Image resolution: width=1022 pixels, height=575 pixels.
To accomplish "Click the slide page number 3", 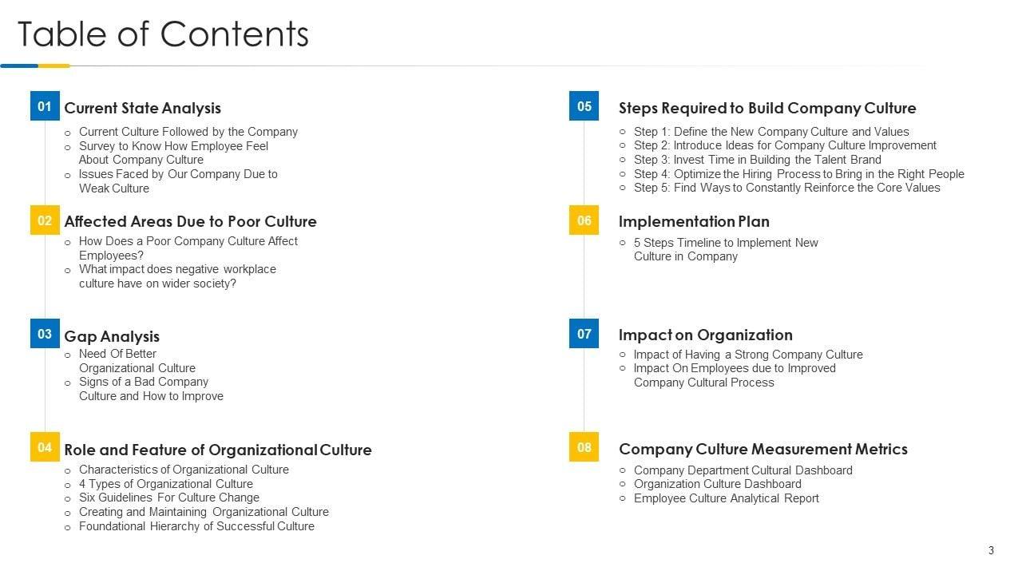I will tap(991, 550).
